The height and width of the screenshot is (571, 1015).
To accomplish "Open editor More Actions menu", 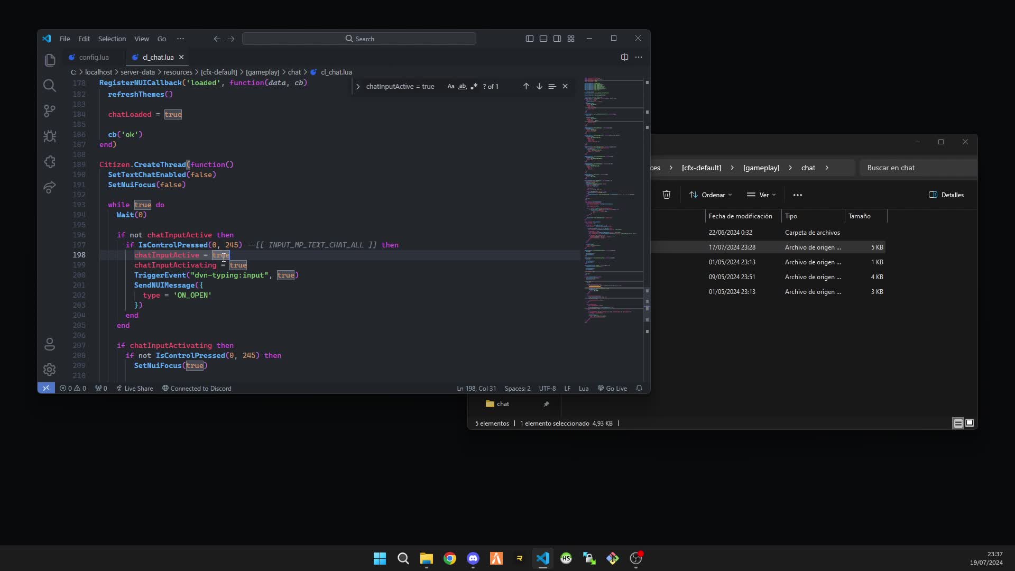I will click(639, 57).
